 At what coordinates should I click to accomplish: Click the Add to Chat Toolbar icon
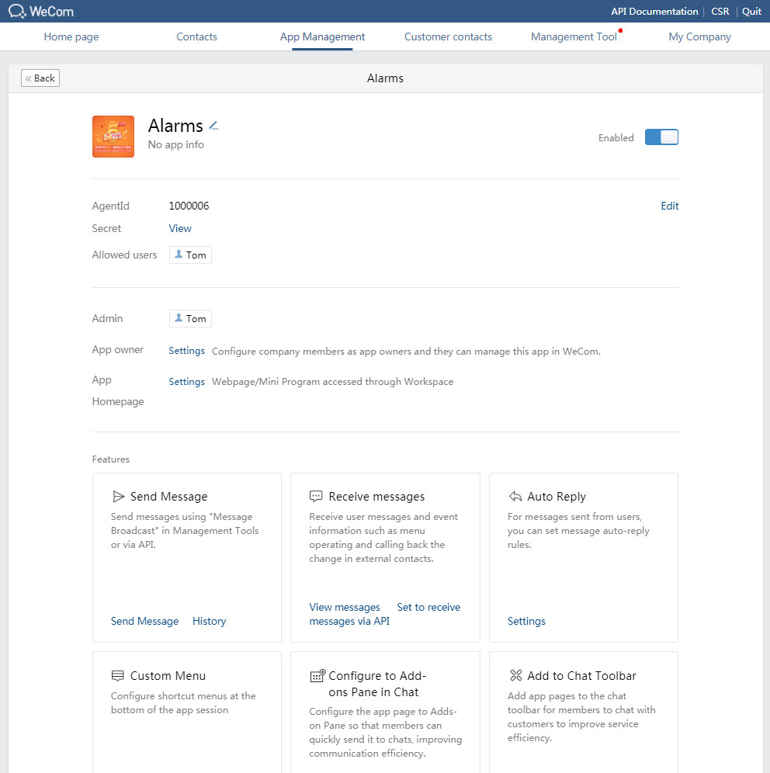pos(515,675)
